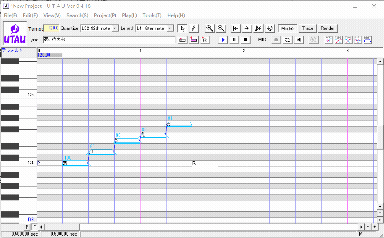Click the ACPT pitch tool icon
This screenshot has height=238, width=384.
(x=328, y=40)
